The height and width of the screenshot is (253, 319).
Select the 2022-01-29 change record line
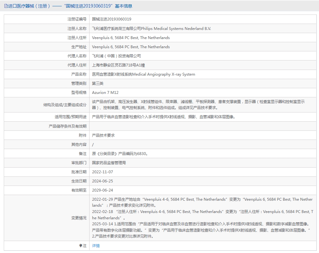click(x=202, y=202)
